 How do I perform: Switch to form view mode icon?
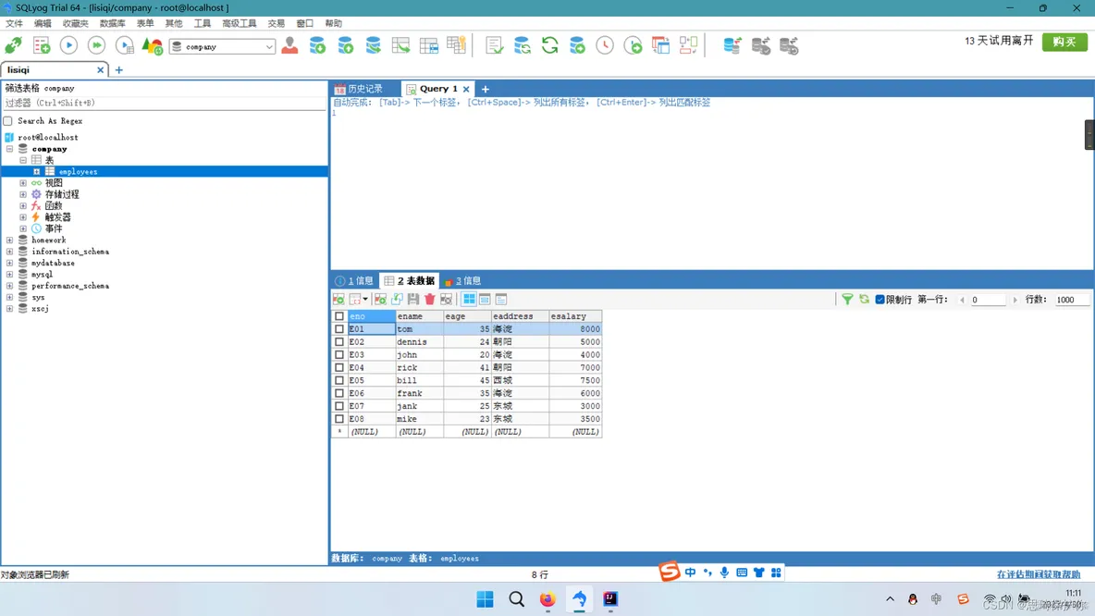coord(485,300)
